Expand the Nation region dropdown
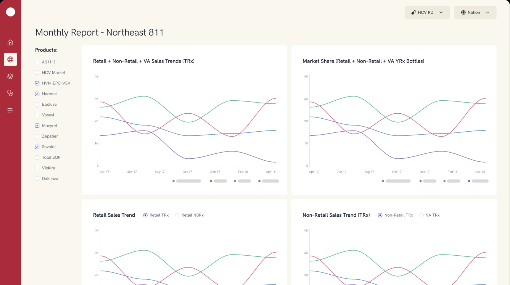Image resolution: width=510 pixels, height=285 pixels. pyautogui.click(x=488, y=12)
